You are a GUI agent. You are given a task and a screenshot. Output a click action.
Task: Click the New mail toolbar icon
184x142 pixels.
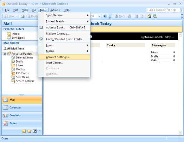6,16
